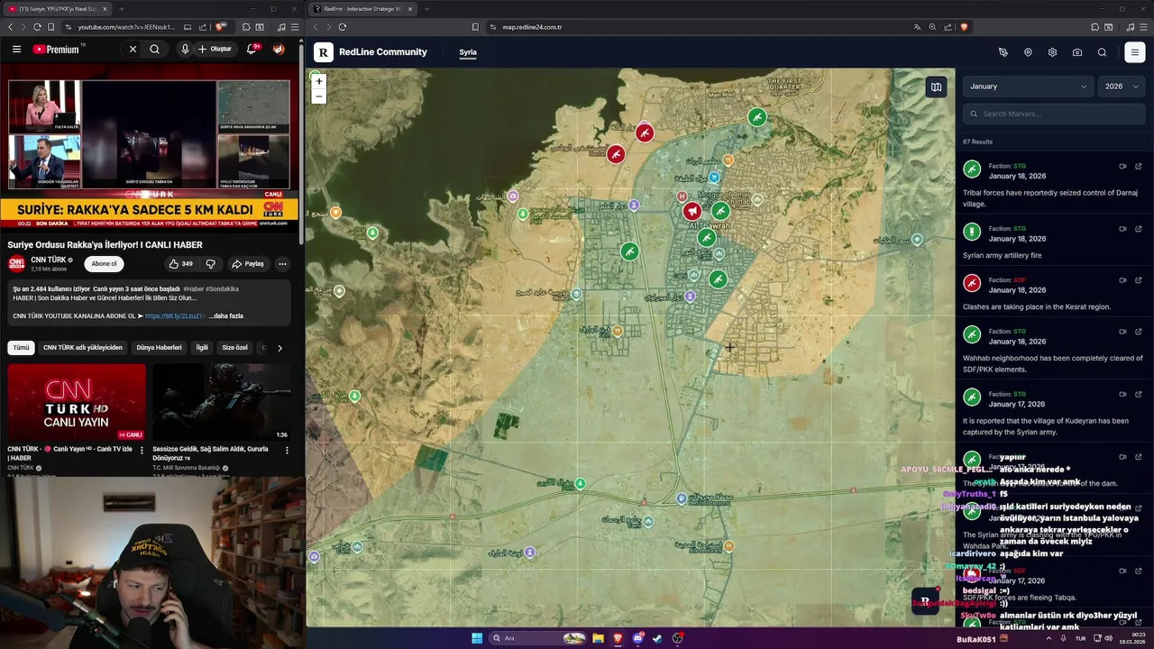1154x649 pixels.
Task: Open Sessizce Geldik video thumbnail
Action: click(x=222, y=402)
